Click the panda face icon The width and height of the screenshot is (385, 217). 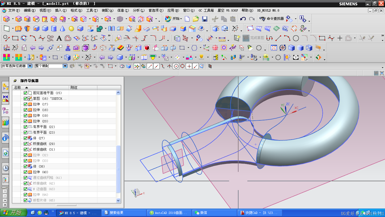(296, 57)
